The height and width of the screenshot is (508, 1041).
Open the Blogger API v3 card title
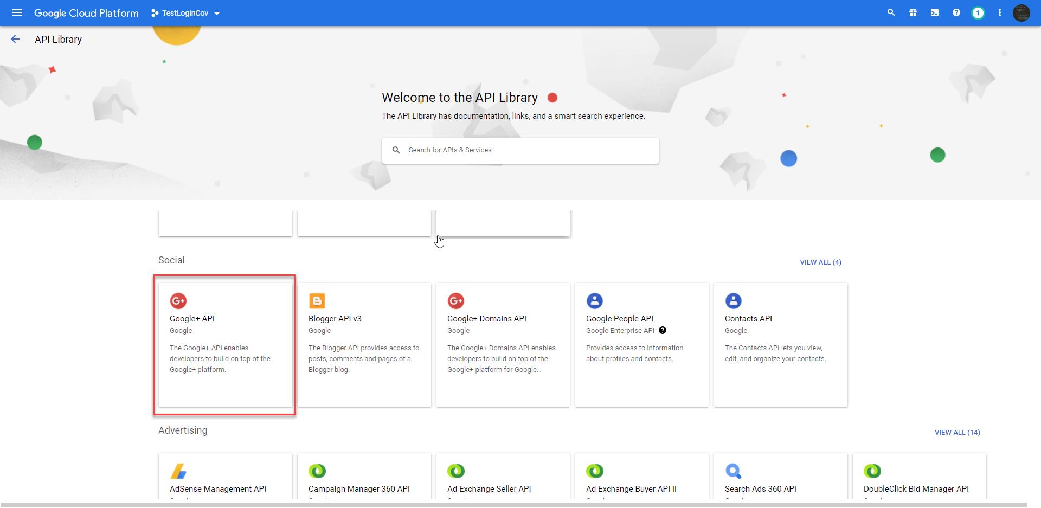click(335, 318)
